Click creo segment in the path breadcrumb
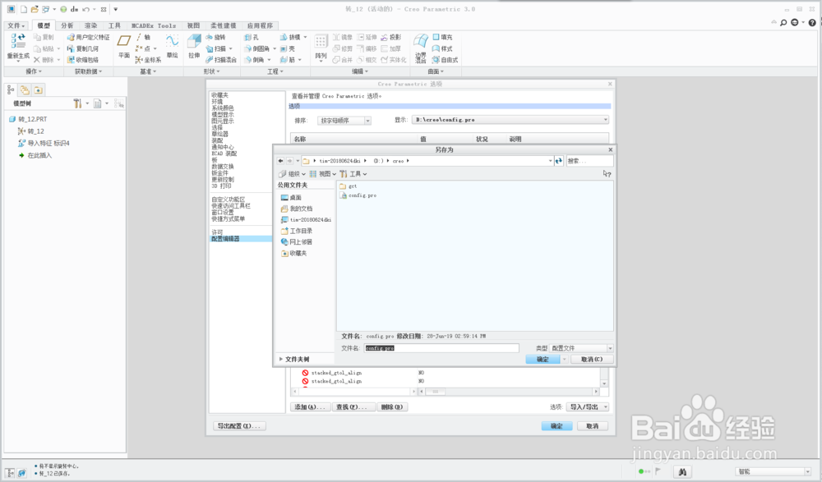 [398, 161]
